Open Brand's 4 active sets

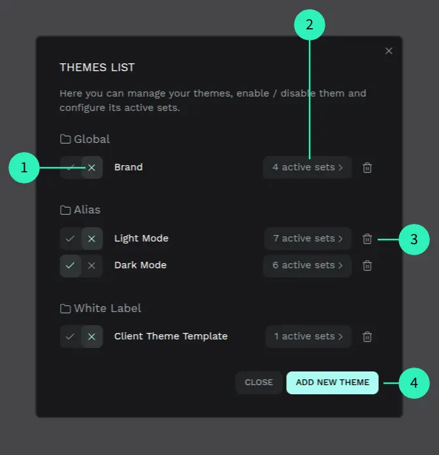pos(307,168)
